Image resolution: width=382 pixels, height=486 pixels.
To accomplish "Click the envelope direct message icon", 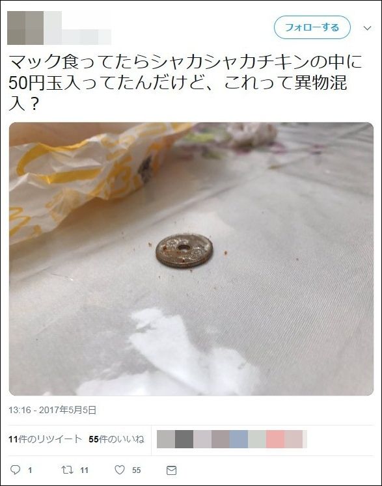I will (171, 470).
